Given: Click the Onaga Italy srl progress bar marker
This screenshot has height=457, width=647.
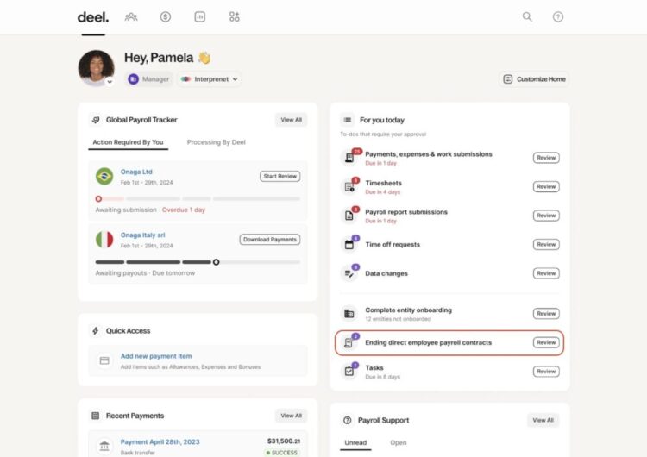Looking at the screenshot, I should (x=217, y=262).
